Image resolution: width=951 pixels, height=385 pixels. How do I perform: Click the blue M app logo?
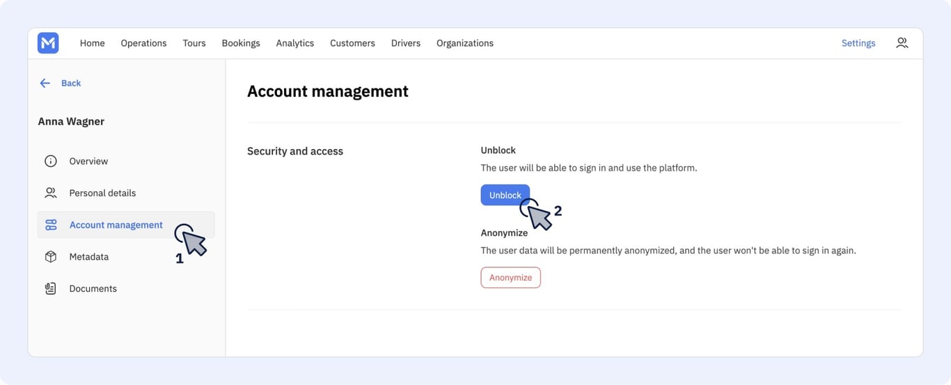pyautogui.click(x=48, y=43)
